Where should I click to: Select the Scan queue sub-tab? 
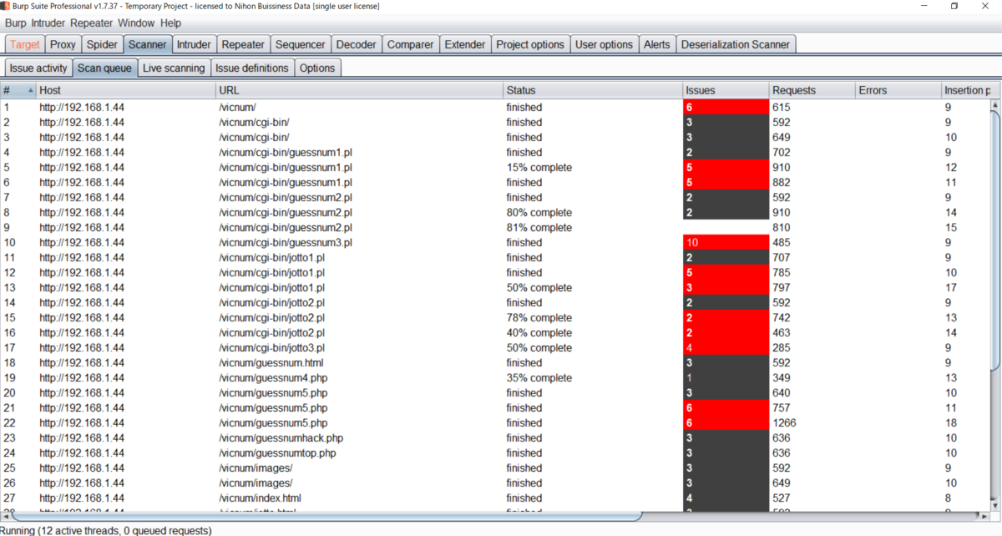104,68
